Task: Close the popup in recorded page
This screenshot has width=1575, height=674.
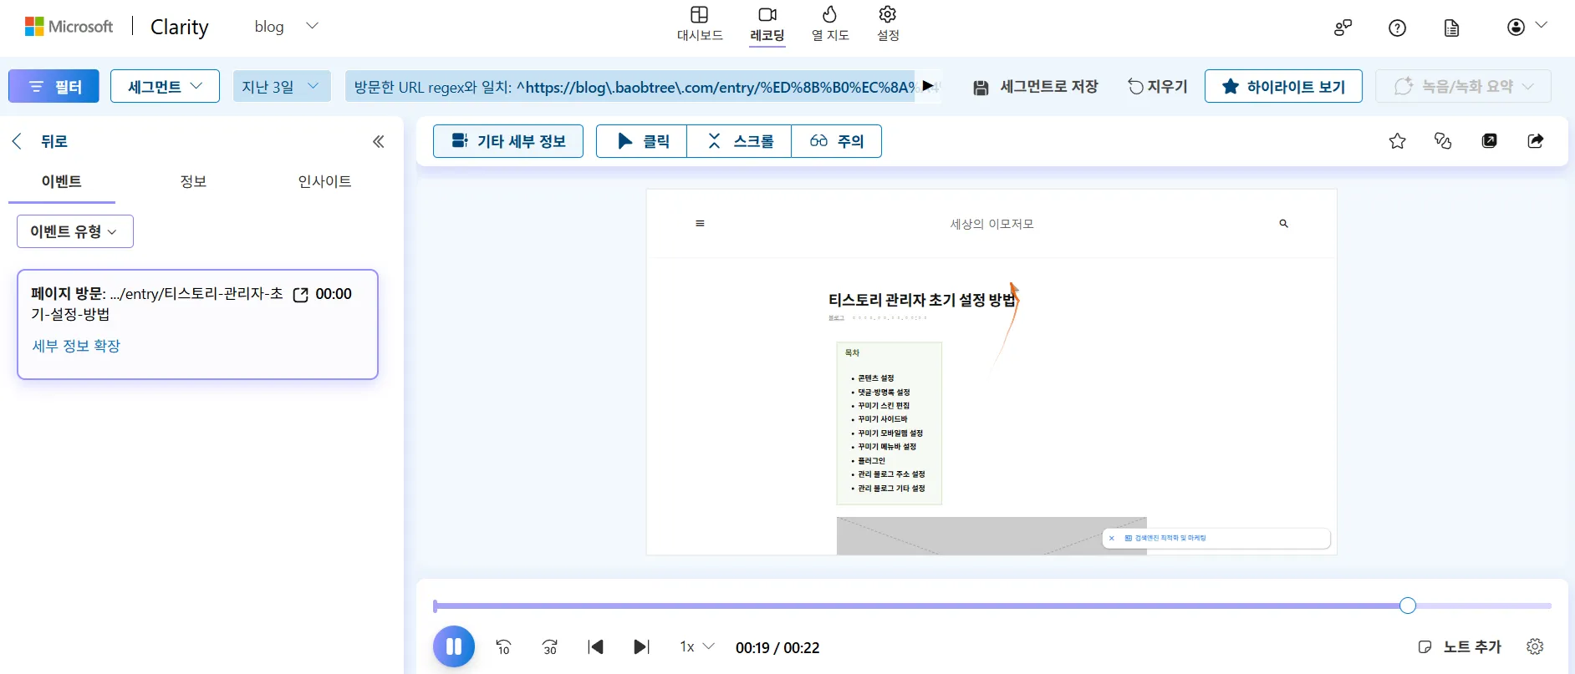Action: pyautogui.click(x=1111, y=538)
